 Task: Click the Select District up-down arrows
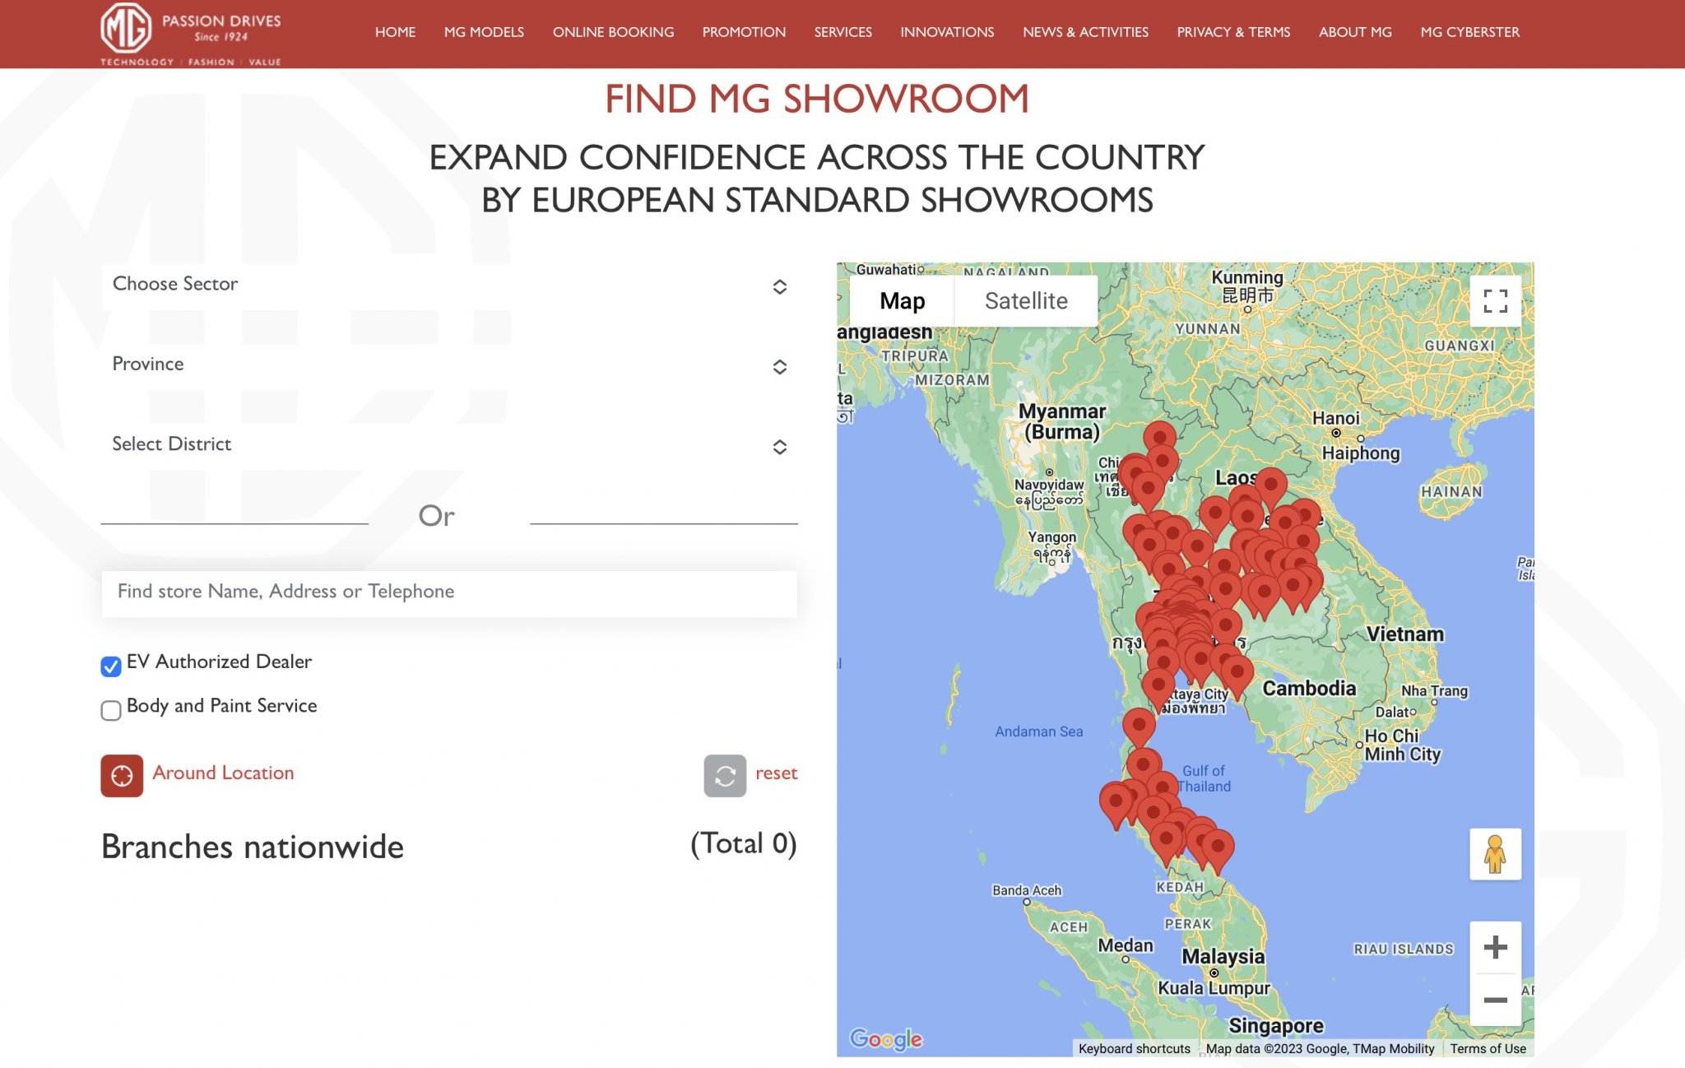(779, 447)
